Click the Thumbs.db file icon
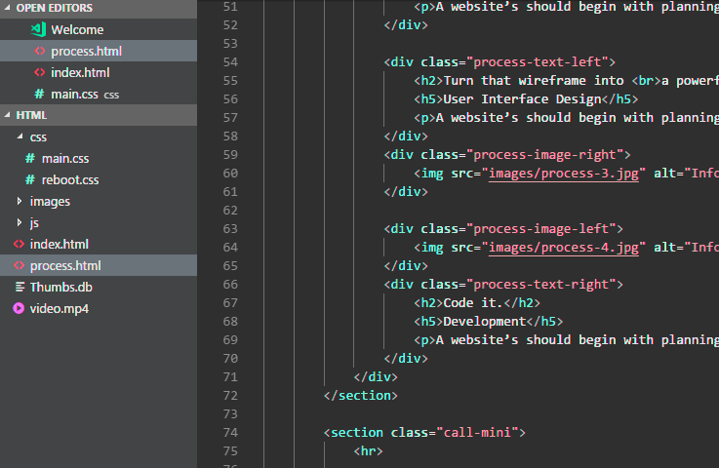Viewport: 719px width, 468px height. pyautogui.click(x=19, y=287)
